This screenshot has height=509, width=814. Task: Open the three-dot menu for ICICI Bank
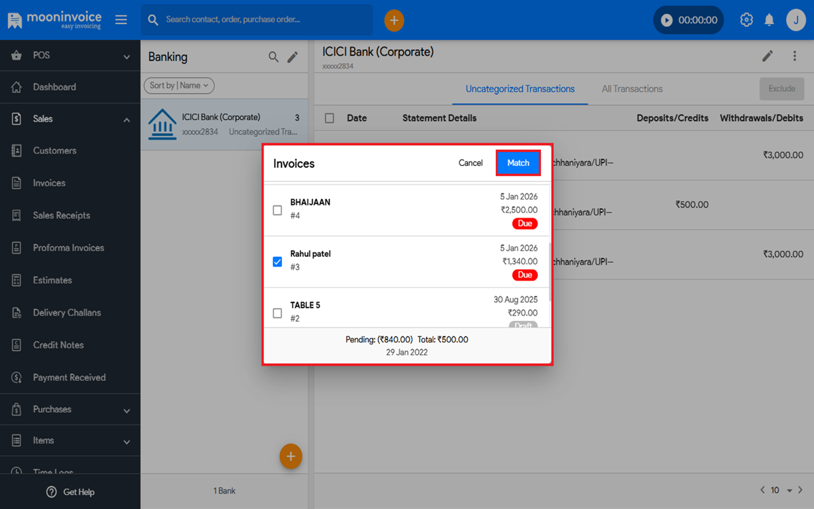tap(794, 56)
